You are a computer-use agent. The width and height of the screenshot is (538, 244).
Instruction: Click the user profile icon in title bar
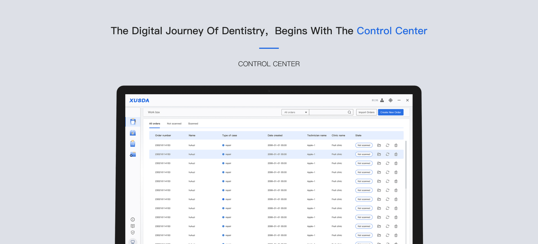pos(382,100)
